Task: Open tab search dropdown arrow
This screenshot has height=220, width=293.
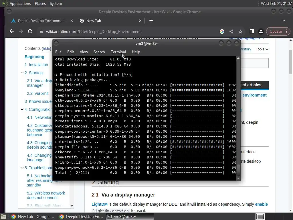Action: pos(284,21)
